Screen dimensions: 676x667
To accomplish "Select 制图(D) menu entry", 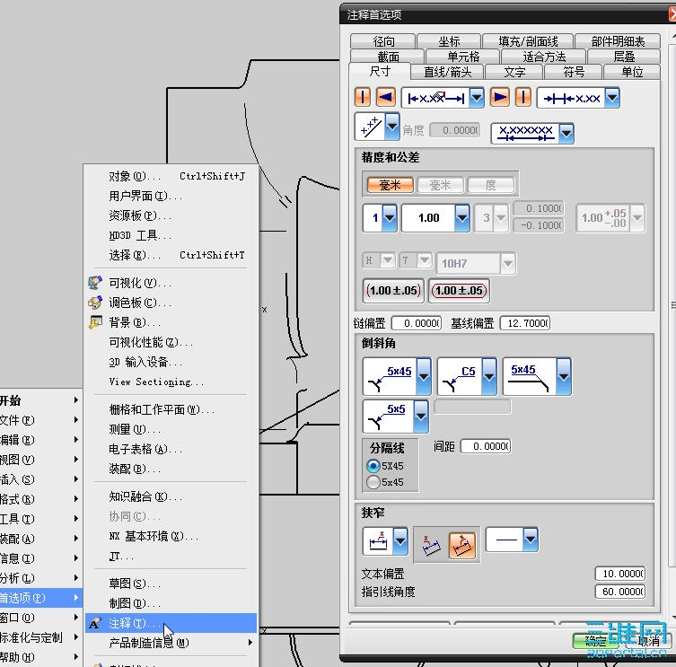I will point(171,603).
